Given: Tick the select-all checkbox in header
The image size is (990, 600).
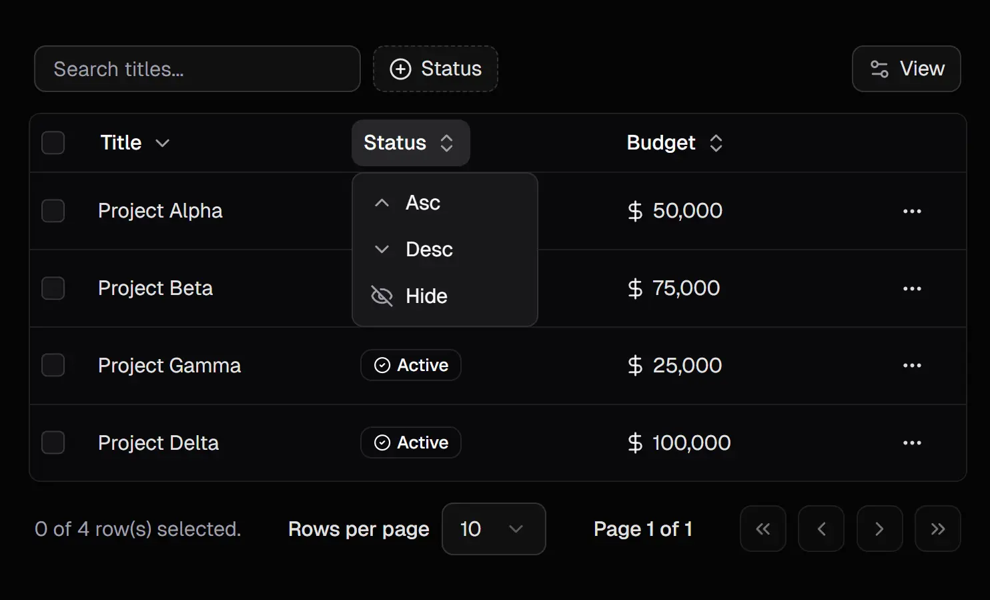Looking at the screenshot, I should [53, 143].
